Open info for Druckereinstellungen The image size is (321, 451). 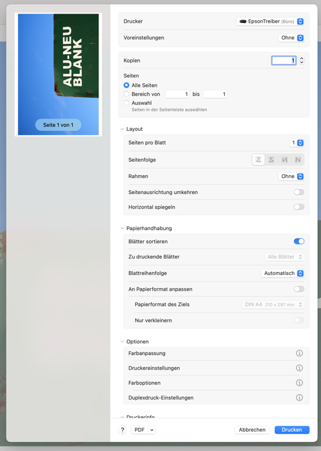299,368
